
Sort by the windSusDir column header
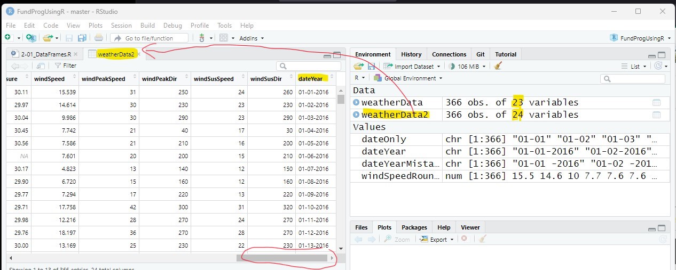[x=272, y=78]
